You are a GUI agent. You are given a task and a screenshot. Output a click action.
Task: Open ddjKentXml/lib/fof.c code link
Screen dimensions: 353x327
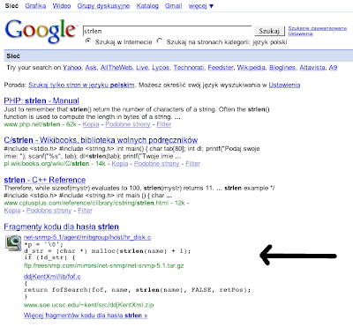[x=52, y=277]
